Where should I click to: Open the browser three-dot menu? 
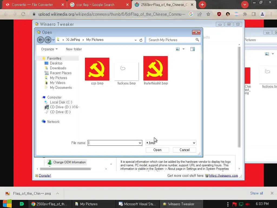pos(271,14)
